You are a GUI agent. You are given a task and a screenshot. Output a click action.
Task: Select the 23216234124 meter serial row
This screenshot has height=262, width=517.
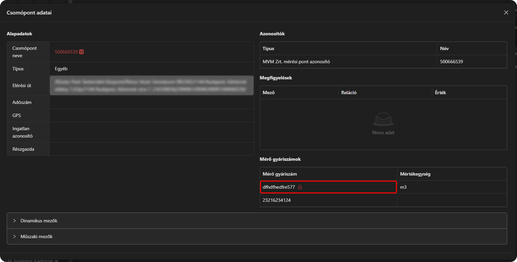pos(277,200)
